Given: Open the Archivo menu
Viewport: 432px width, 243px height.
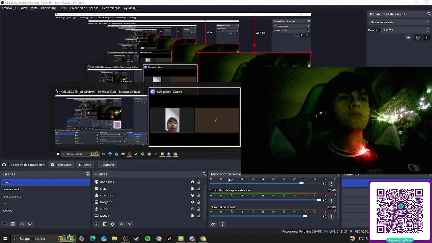Looking at the screenshot, I should point(9,8).
